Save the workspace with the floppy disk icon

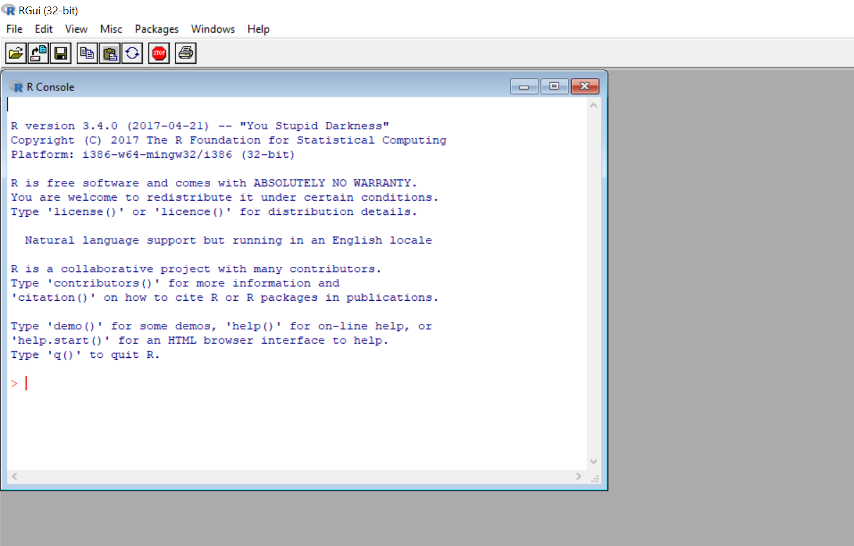(61, 54)
